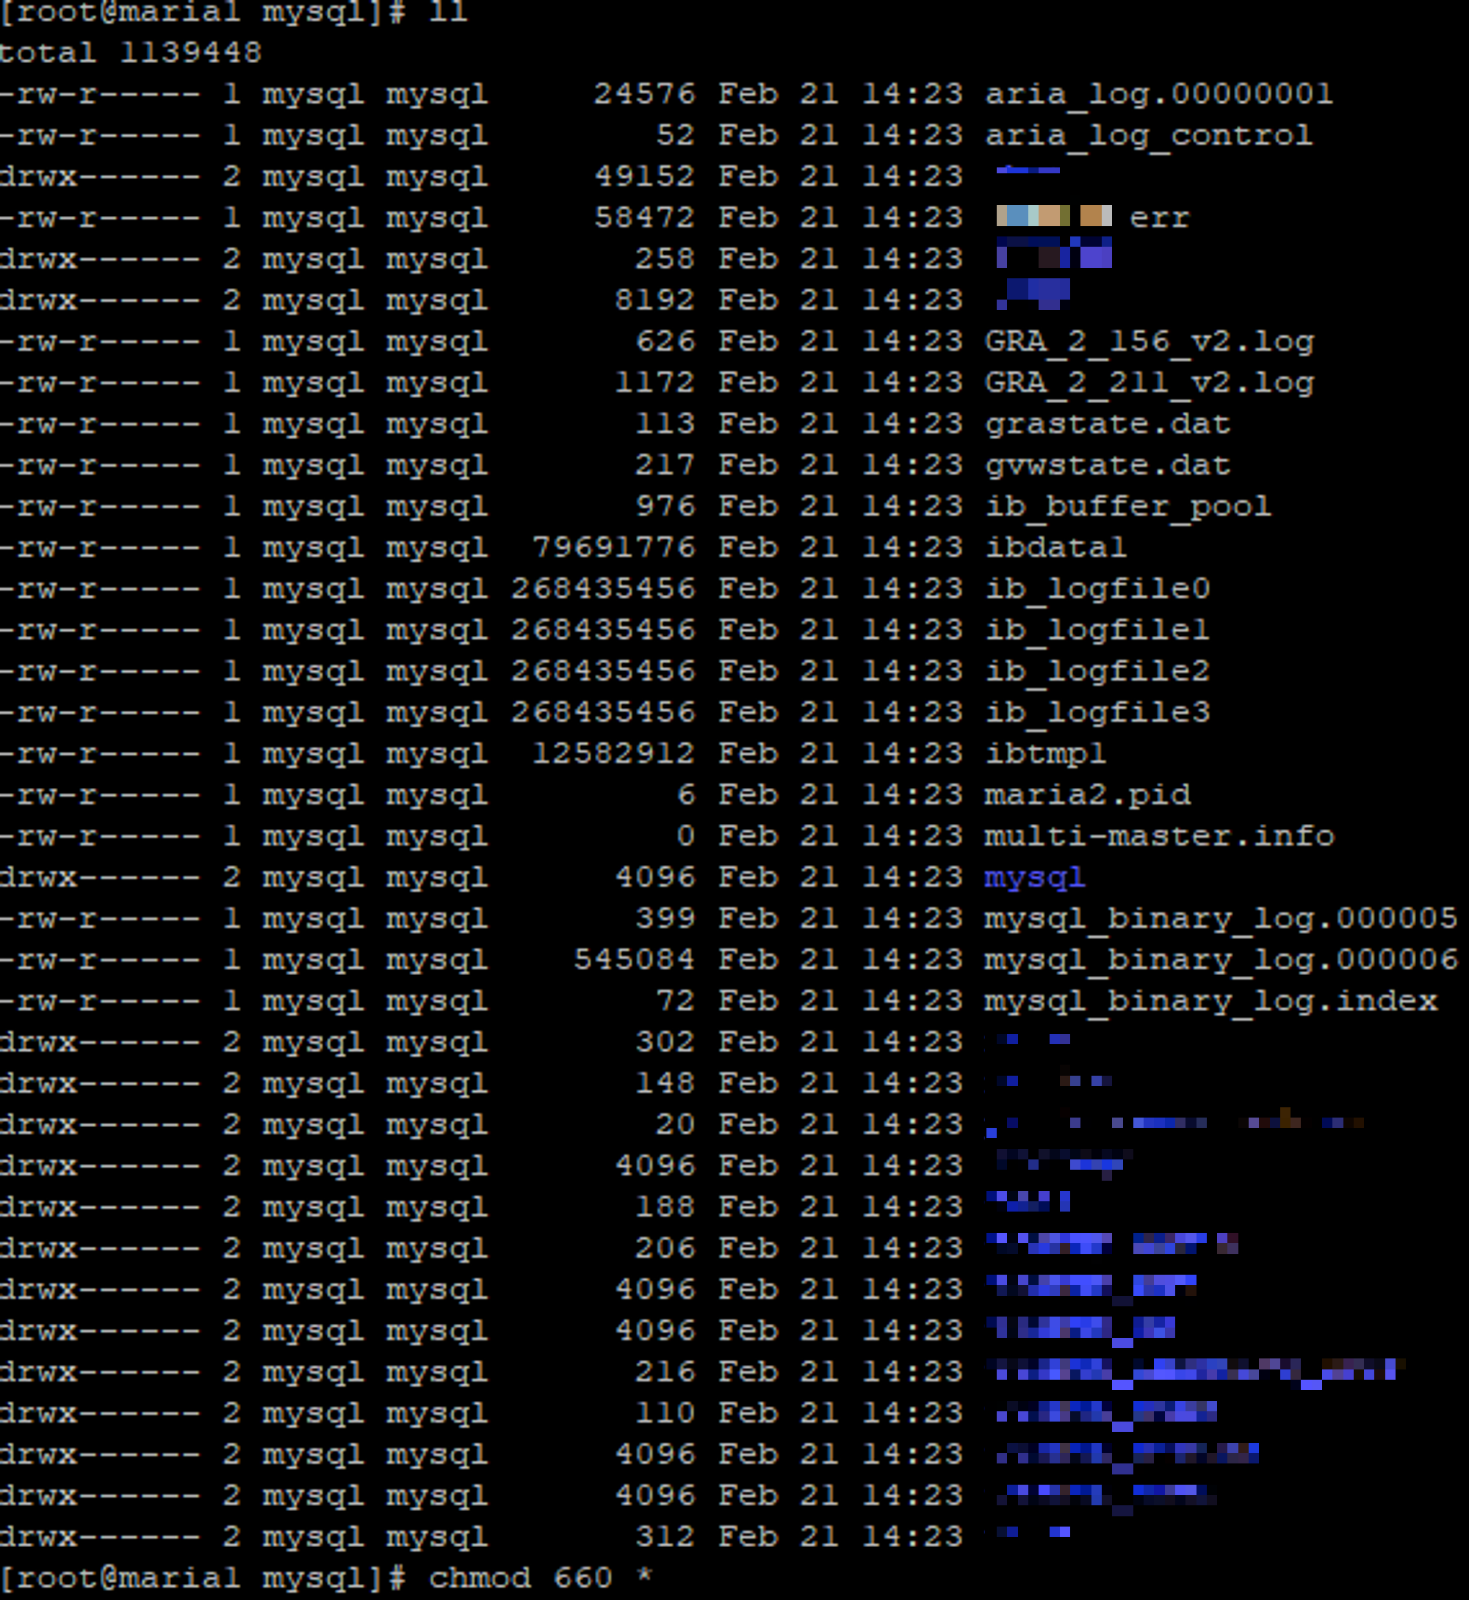The image size is (1469, 1600).
Task: Click the total 1139448 line
Action: click(129, 54)
